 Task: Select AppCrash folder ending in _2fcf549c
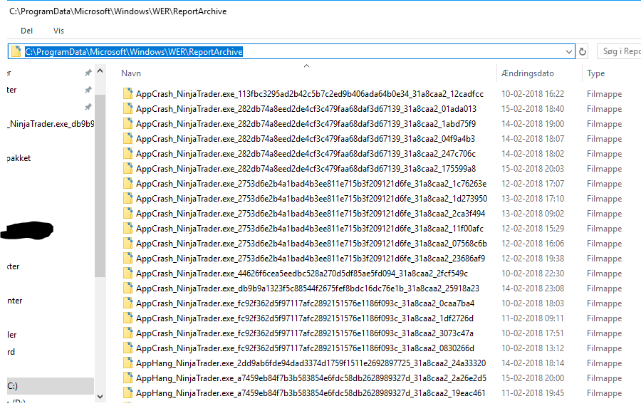click(302, 274)
